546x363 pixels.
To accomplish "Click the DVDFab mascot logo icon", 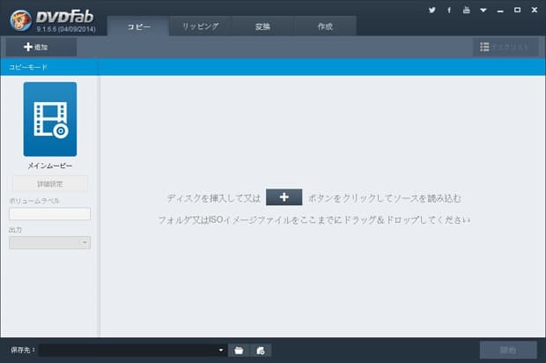I will click(x=20, y=19).
